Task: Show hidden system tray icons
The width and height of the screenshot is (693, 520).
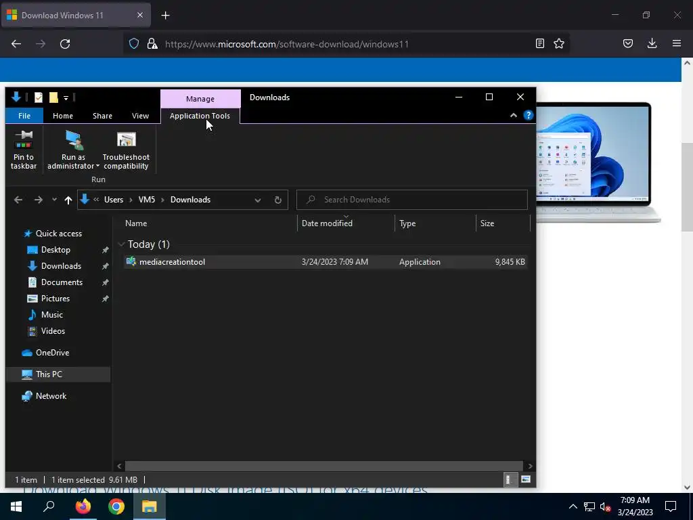Action: point(573,506)
